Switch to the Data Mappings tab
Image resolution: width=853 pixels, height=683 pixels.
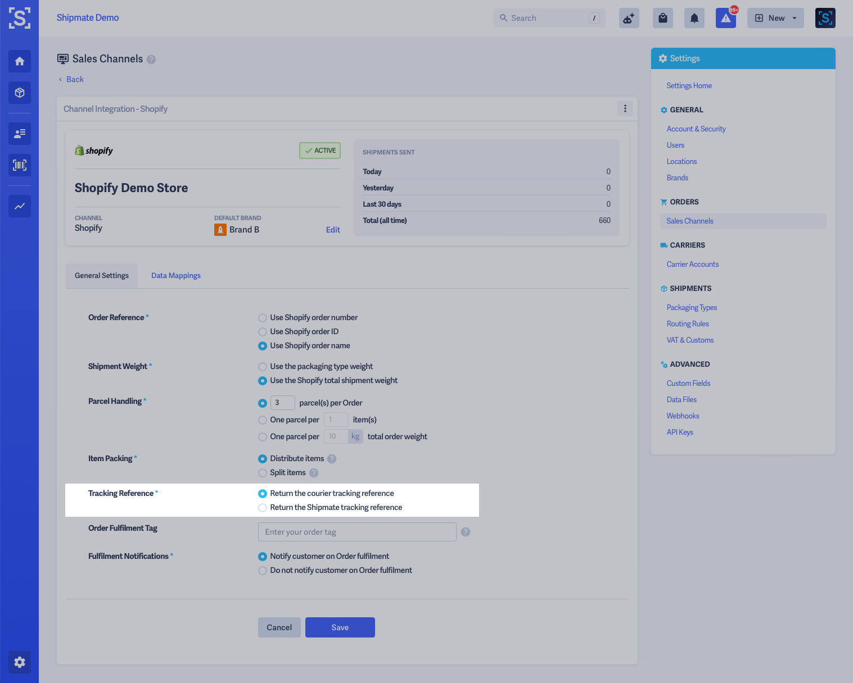[x=175, y=275]
